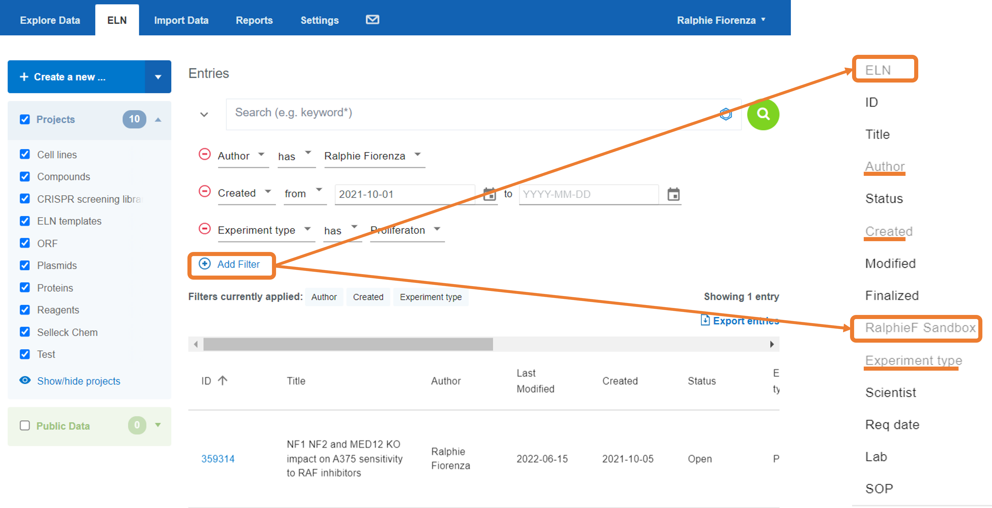Open the Import Data tab

[x=181, y=20]
